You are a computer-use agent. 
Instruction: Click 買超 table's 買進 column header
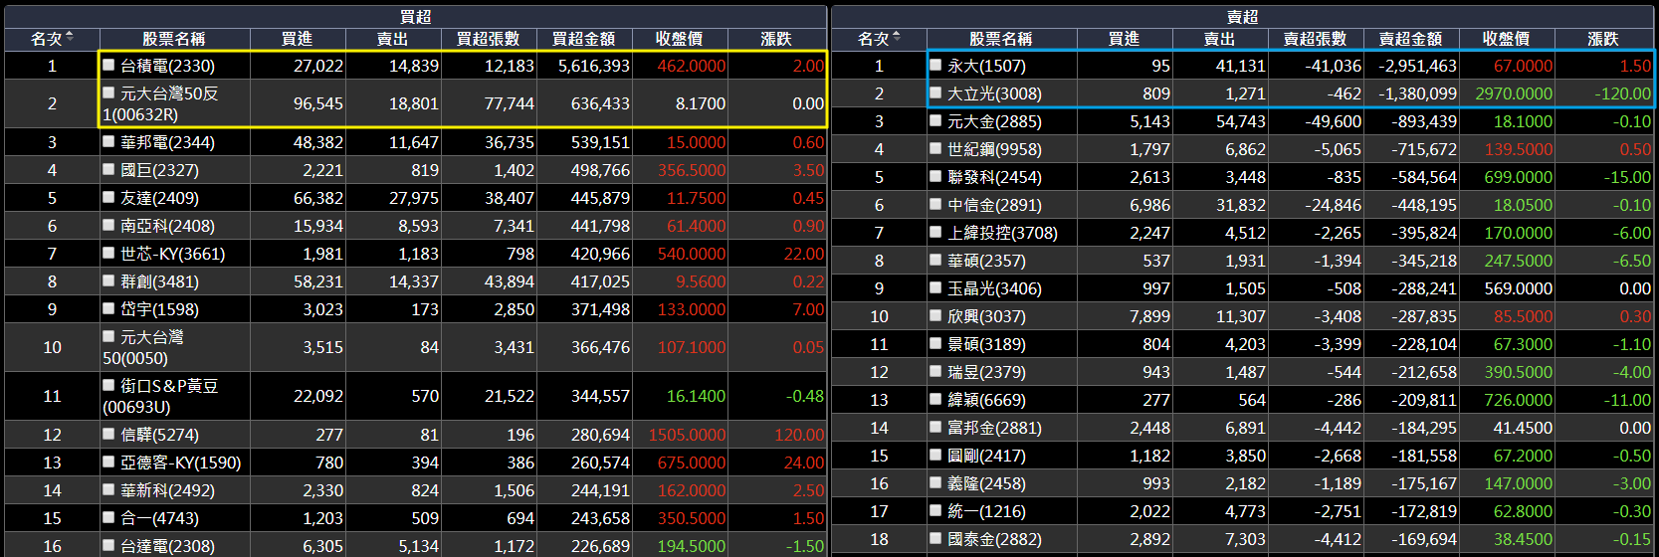click(x=298, y=39)
